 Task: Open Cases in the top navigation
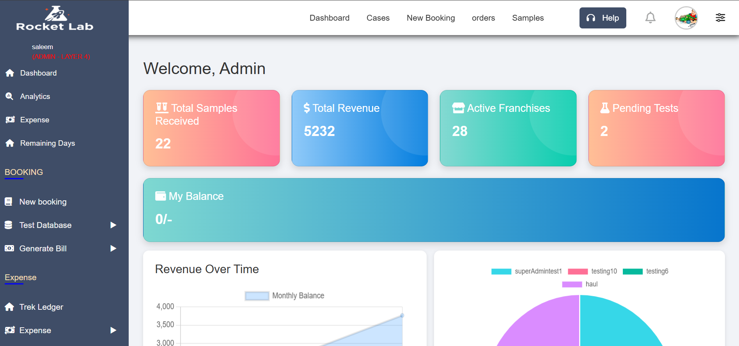pos(378,18)
